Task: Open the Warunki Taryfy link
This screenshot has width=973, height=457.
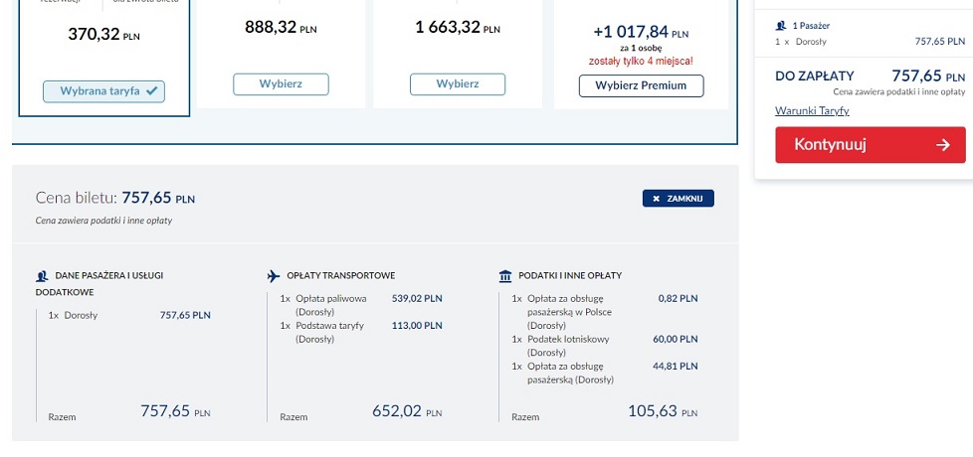Action: click(x=812, y=111)
